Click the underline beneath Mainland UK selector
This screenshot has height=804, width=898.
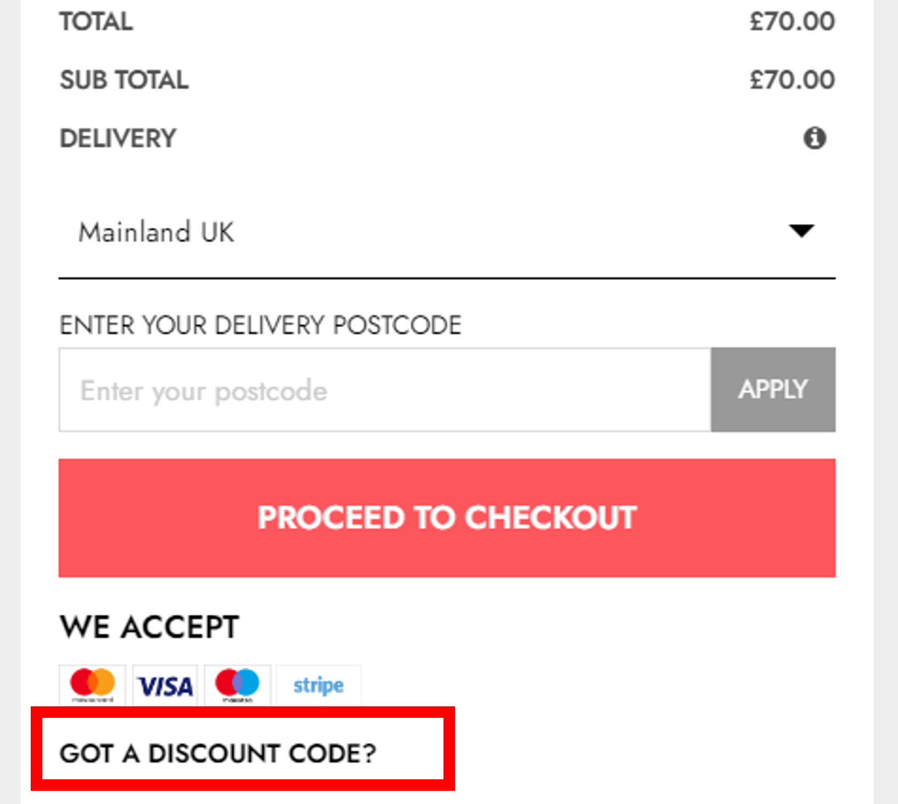(447, 278)
